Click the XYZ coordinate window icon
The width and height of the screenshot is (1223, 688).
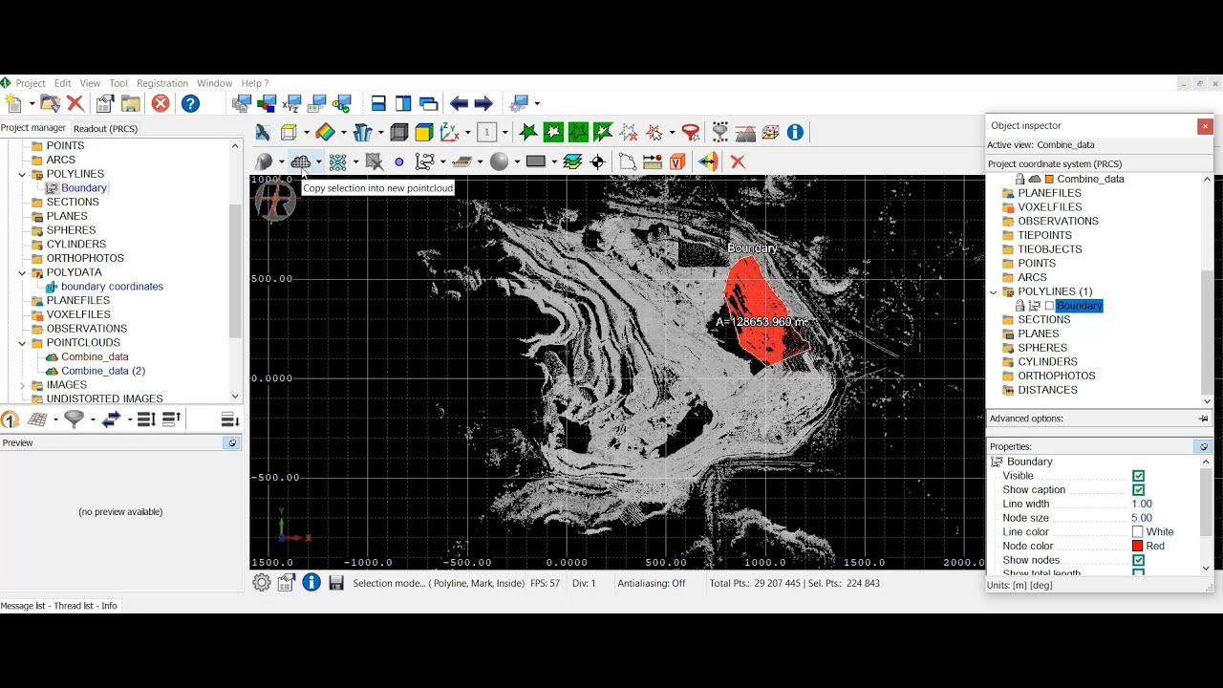(292, 103)
